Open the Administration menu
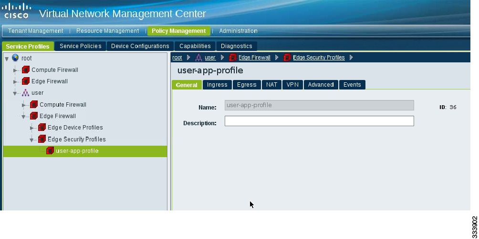Screen dimensions: 479x239 tap(238, 31)
